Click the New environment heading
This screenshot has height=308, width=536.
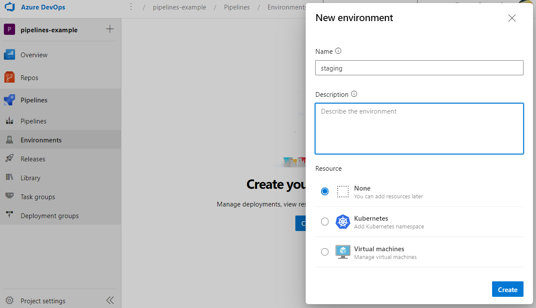coord(354,18)
